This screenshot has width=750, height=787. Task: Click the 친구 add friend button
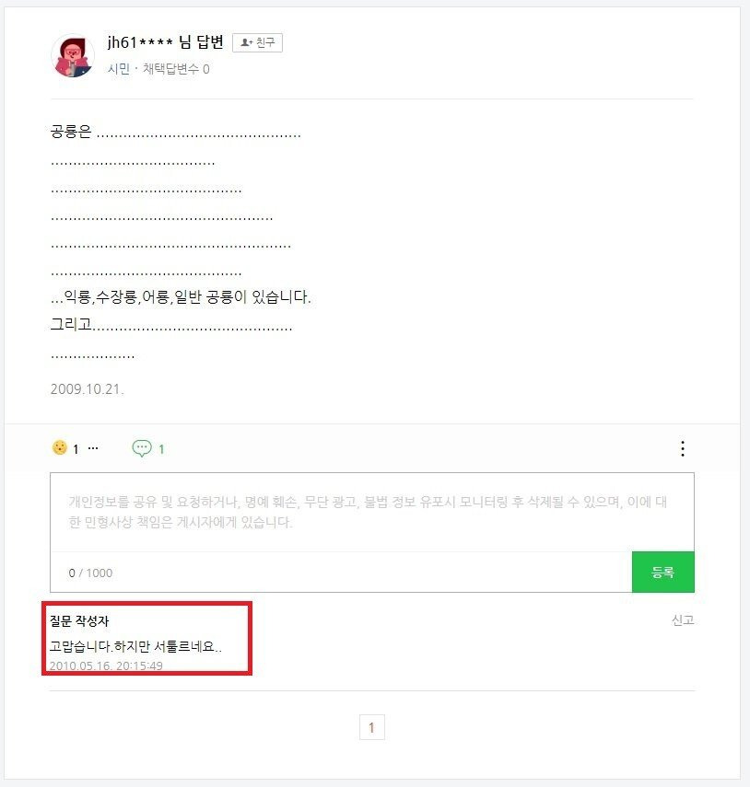pos(257,42)
